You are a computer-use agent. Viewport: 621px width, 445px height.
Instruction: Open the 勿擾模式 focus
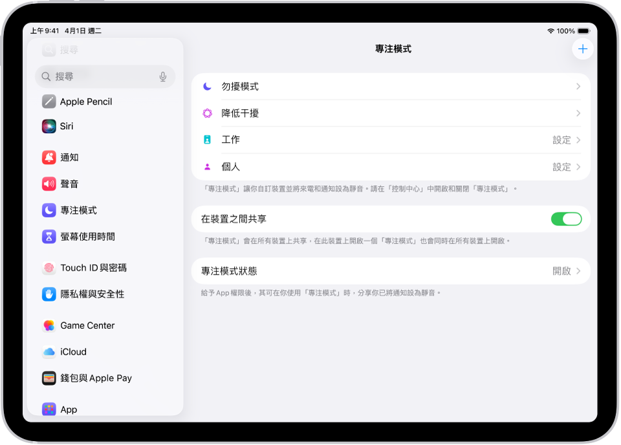click(x=391, y=87)
